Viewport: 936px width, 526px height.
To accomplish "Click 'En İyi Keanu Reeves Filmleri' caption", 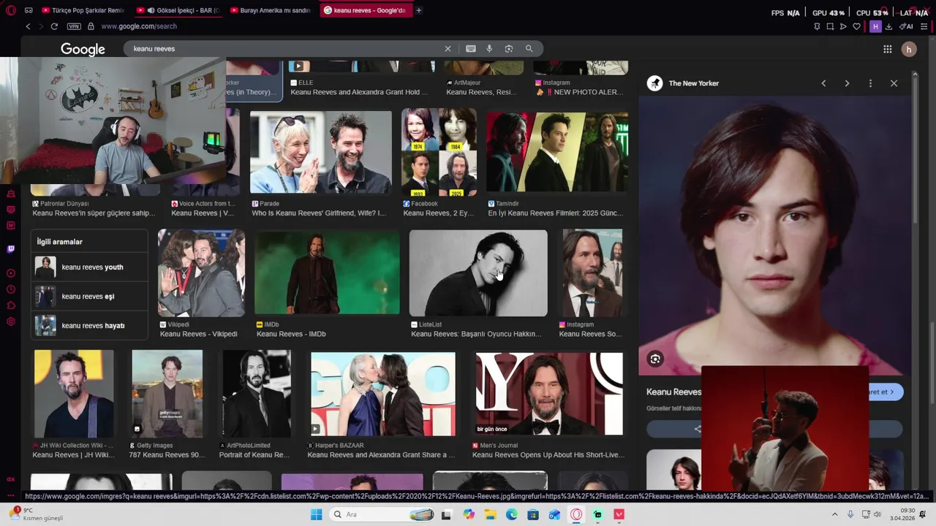I will [x=556, y=213].
